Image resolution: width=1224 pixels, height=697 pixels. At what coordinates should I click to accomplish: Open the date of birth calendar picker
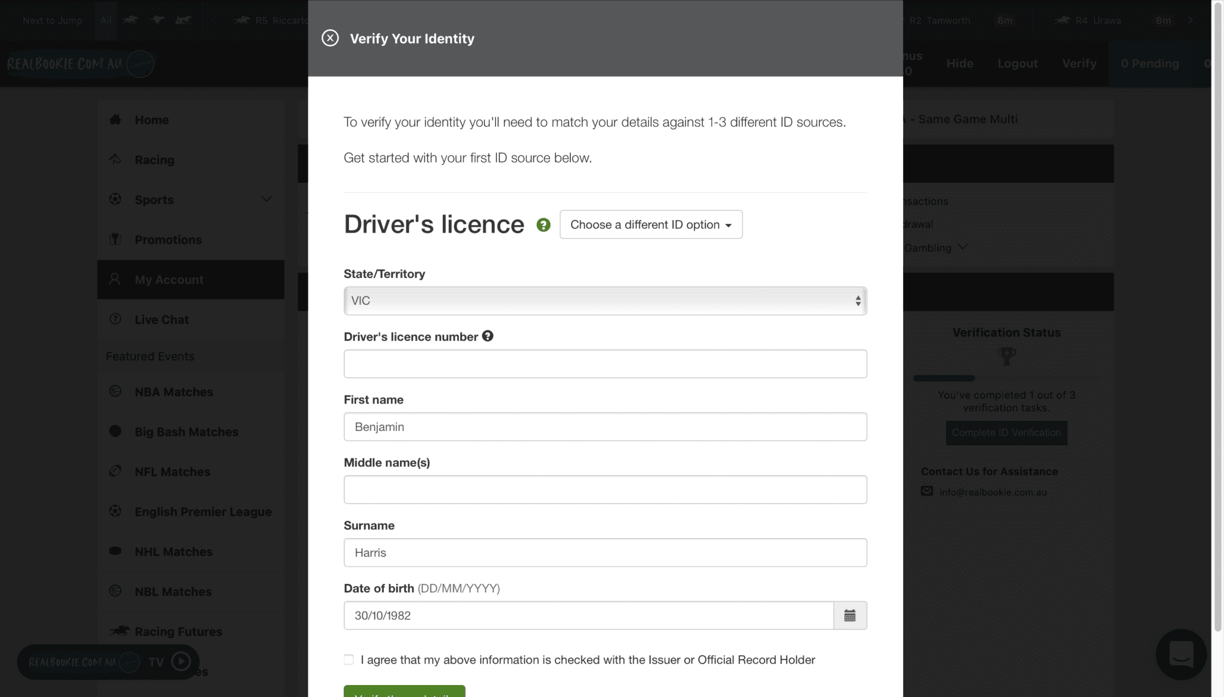(850, 615)
